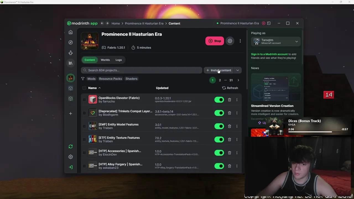Expand the Install content dropdown arrow
The image size is (354, 199).
(238, 70)
